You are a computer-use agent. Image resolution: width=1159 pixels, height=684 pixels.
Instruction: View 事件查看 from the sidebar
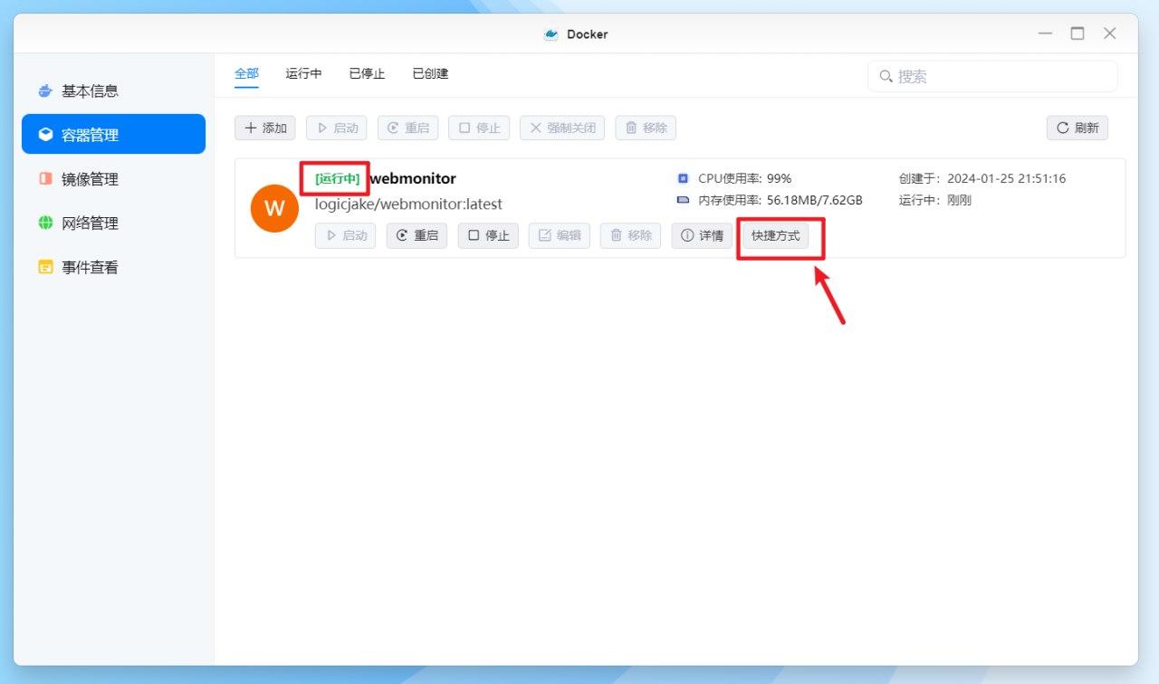pos(91,267)
